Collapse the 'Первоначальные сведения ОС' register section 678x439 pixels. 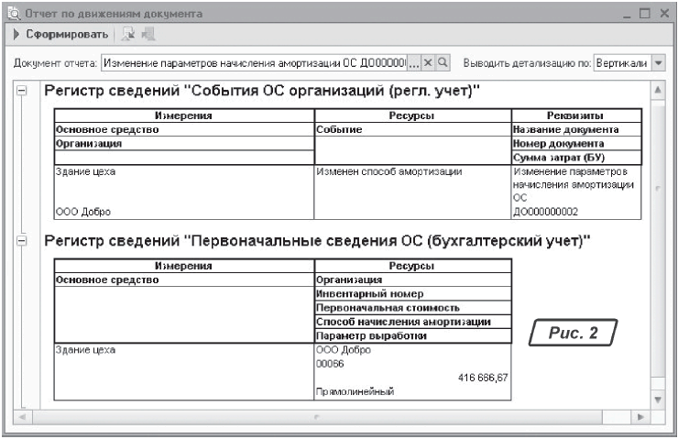pos(23,241)
